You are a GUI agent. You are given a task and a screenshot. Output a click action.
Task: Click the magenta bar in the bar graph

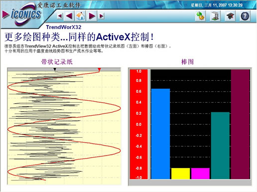click(200, 174)
